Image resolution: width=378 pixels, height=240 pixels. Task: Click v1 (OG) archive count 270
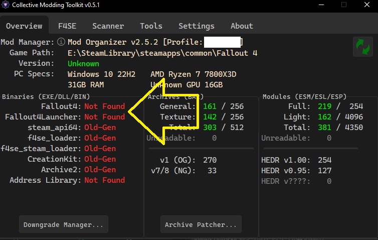point(210,160)
